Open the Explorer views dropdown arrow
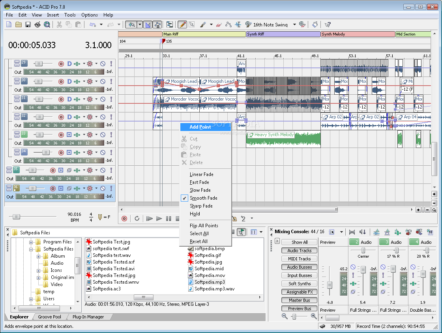The image size is (442, 333). [261, 232]
